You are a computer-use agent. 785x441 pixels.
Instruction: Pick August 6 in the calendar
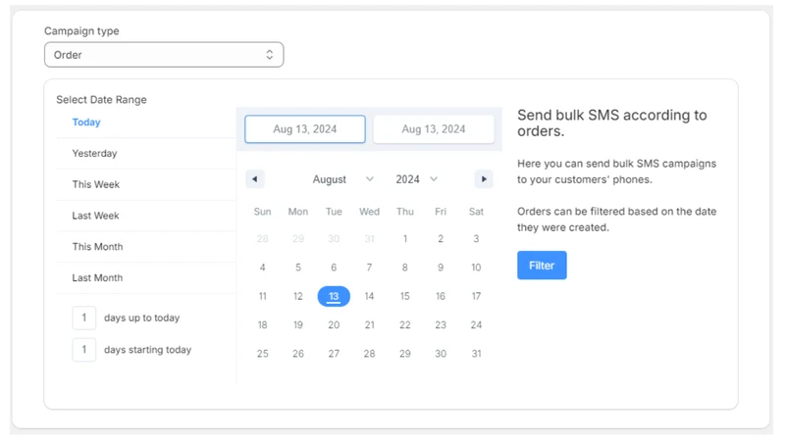point(334,268)
